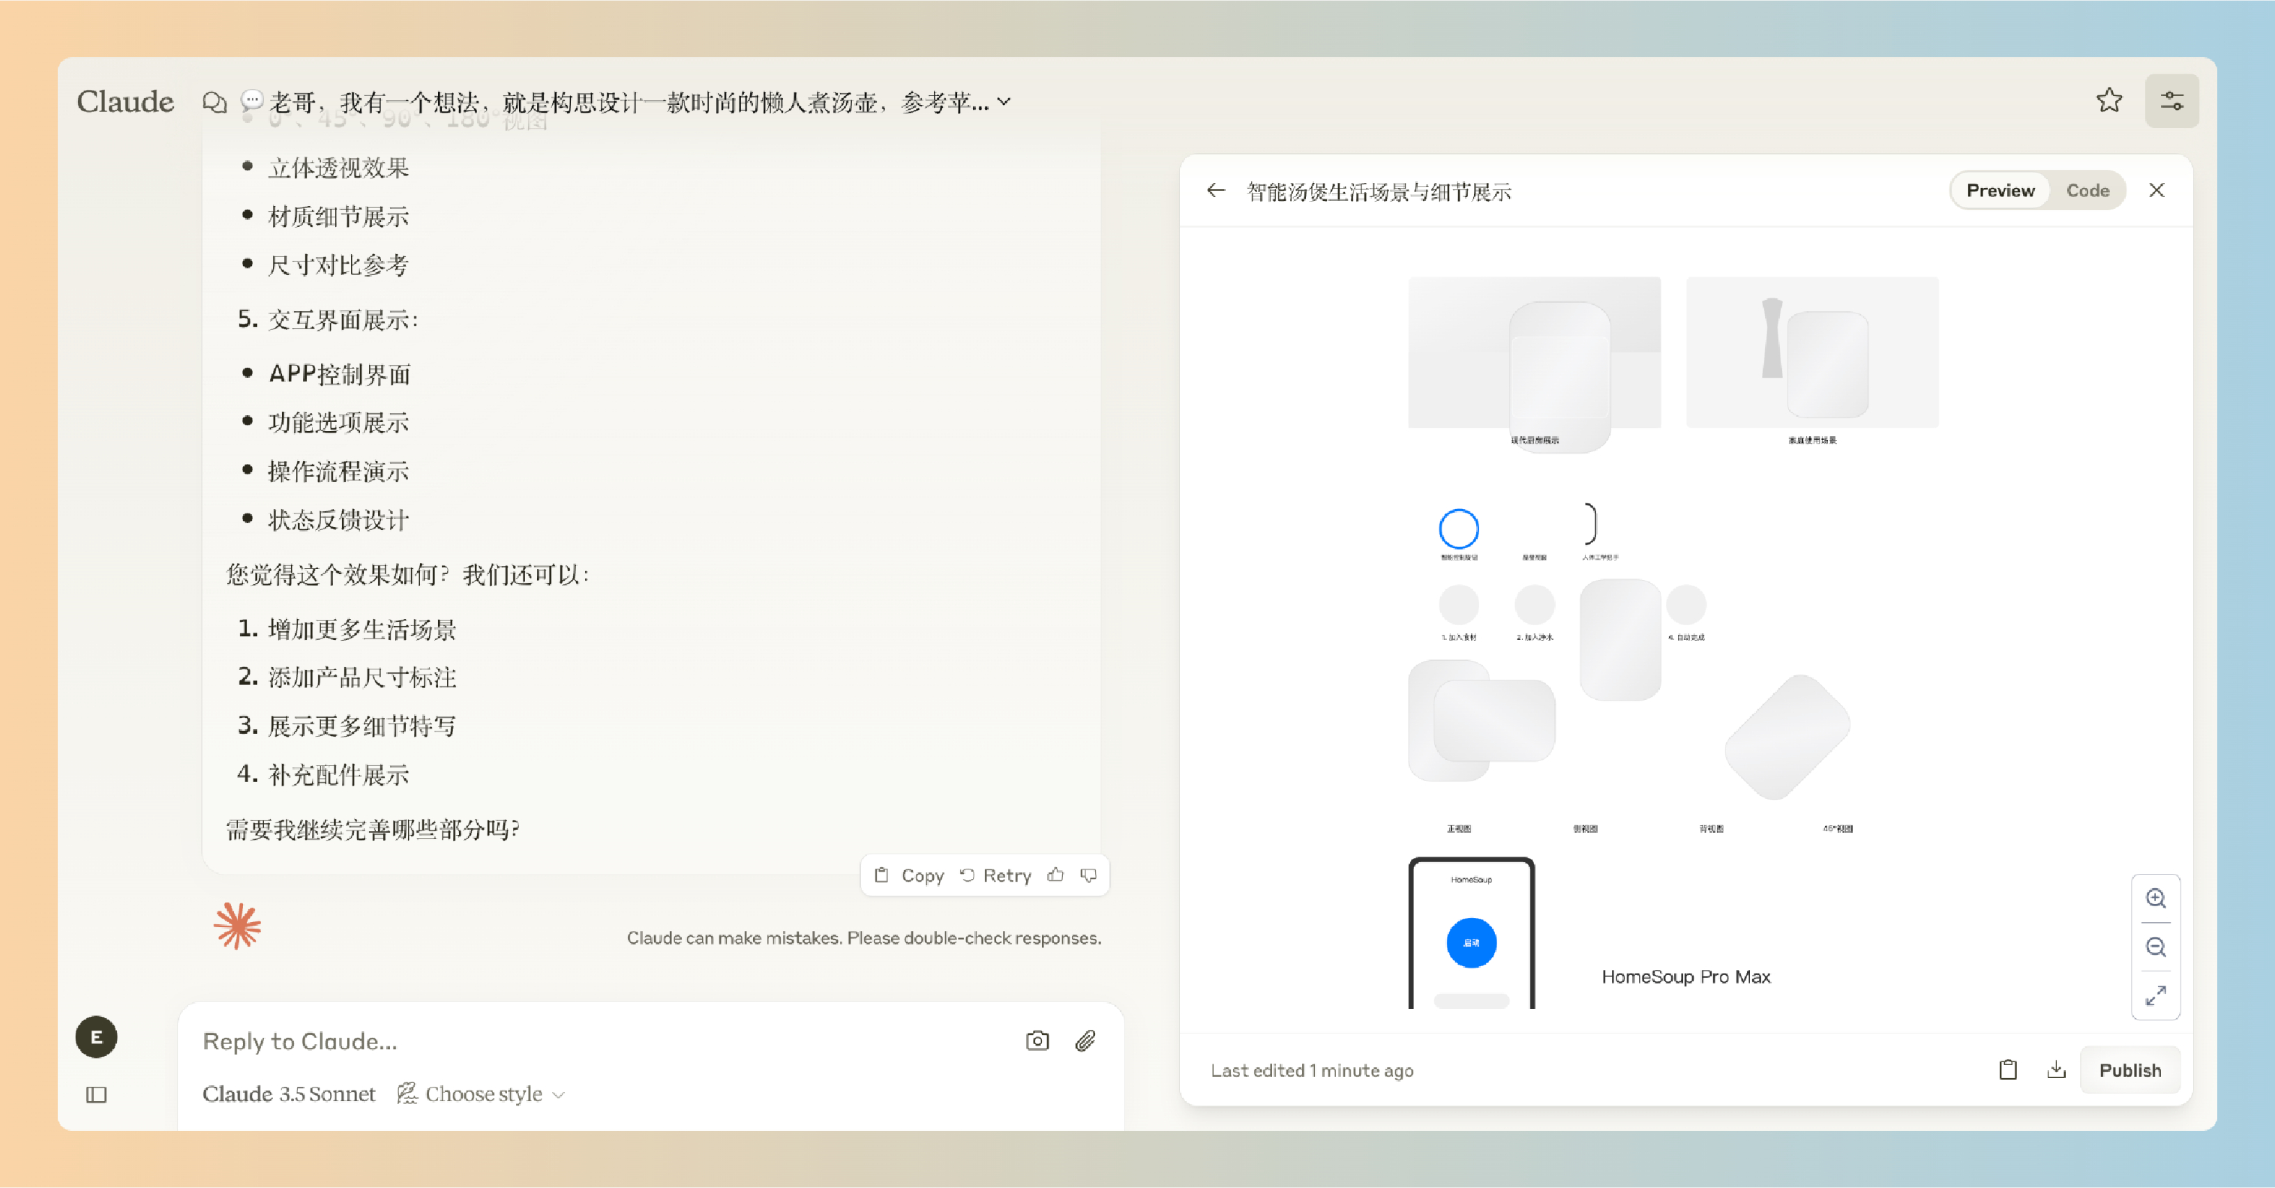Open the chats list icon
Screen dimensions: 2275x1188
[214, 103]
